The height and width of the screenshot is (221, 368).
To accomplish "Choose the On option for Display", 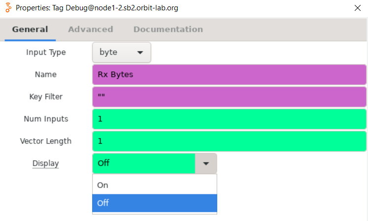I will click(154, 185).
